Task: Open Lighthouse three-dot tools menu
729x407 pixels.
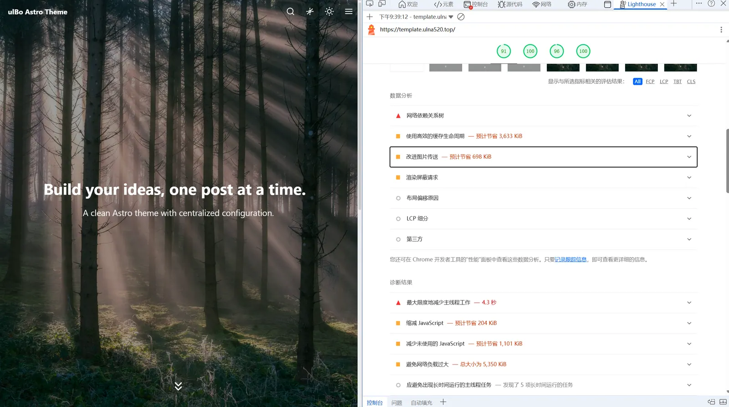Action: point(721,30)
